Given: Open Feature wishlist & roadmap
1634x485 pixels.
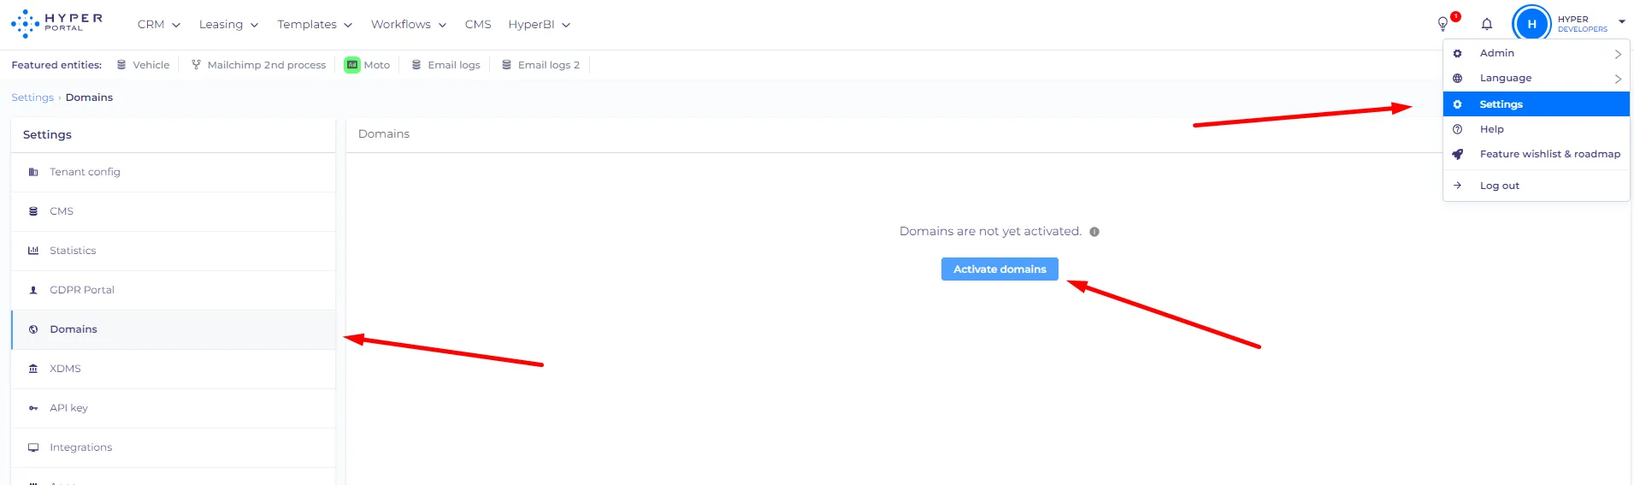Looking at the screenshot, I should [1537, 154].
